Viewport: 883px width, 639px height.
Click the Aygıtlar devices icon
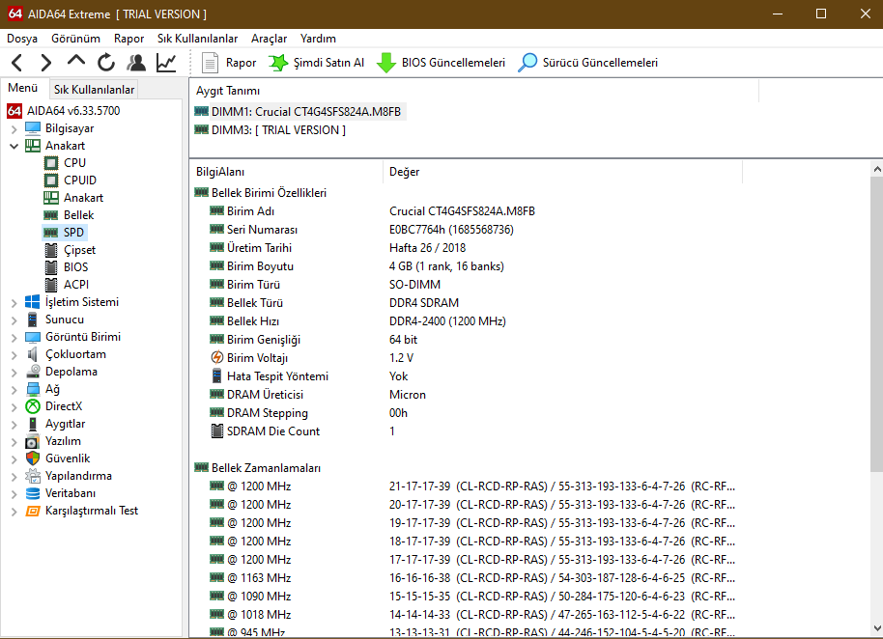coord(33,424)
